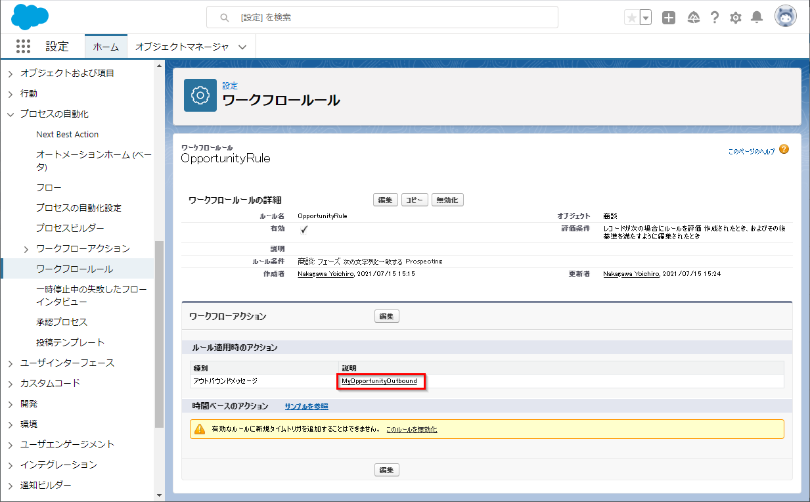This screenshot has width=810, height=502.
Task: Click the sidebar vertical scrollbar
Action: [159, 329]
